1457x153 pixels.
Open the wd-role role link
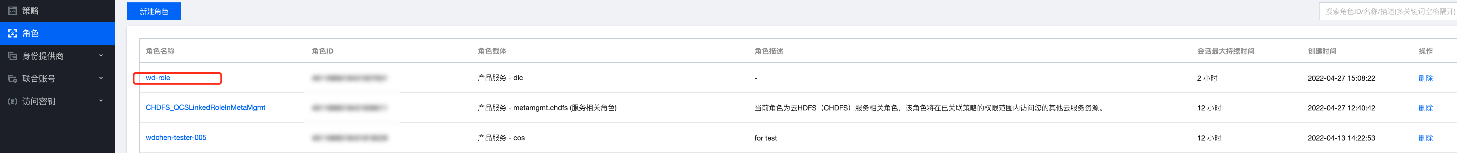coord(158,78)
